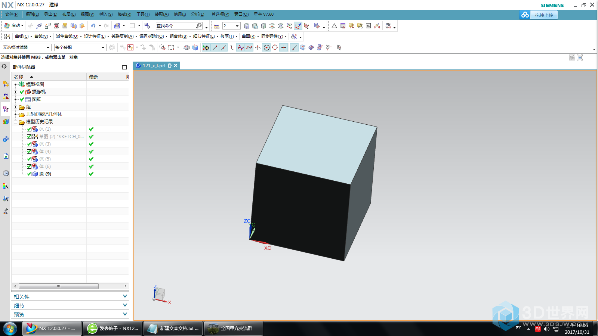Open the 10H7 tolerance lookup tool
The image size is (598, 336).
point(388,26)
